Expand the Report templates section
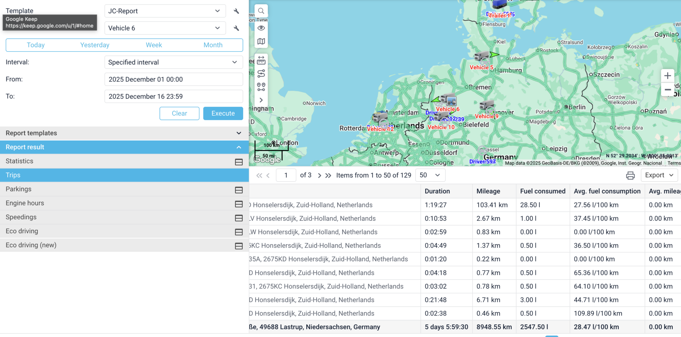This screenshot has height=337, width=681. [124, 133]
